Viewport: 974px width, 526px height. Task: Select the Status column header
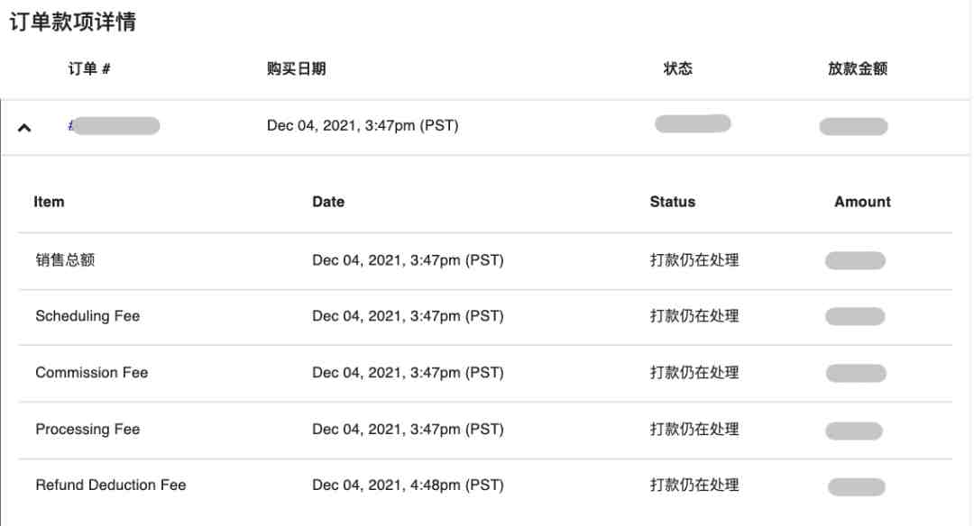tap(673, 203)
